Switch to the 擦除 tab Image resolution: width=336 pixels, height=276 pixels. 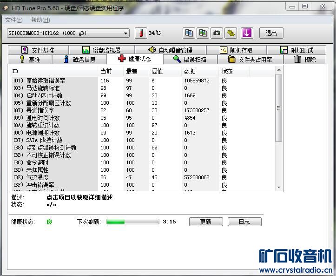[305, 59]
